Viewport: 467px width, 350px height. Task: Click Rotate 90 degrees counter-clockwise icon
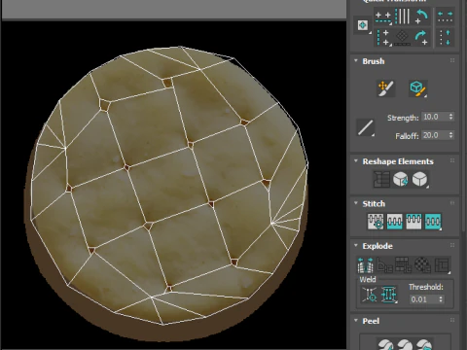(421, 17)
